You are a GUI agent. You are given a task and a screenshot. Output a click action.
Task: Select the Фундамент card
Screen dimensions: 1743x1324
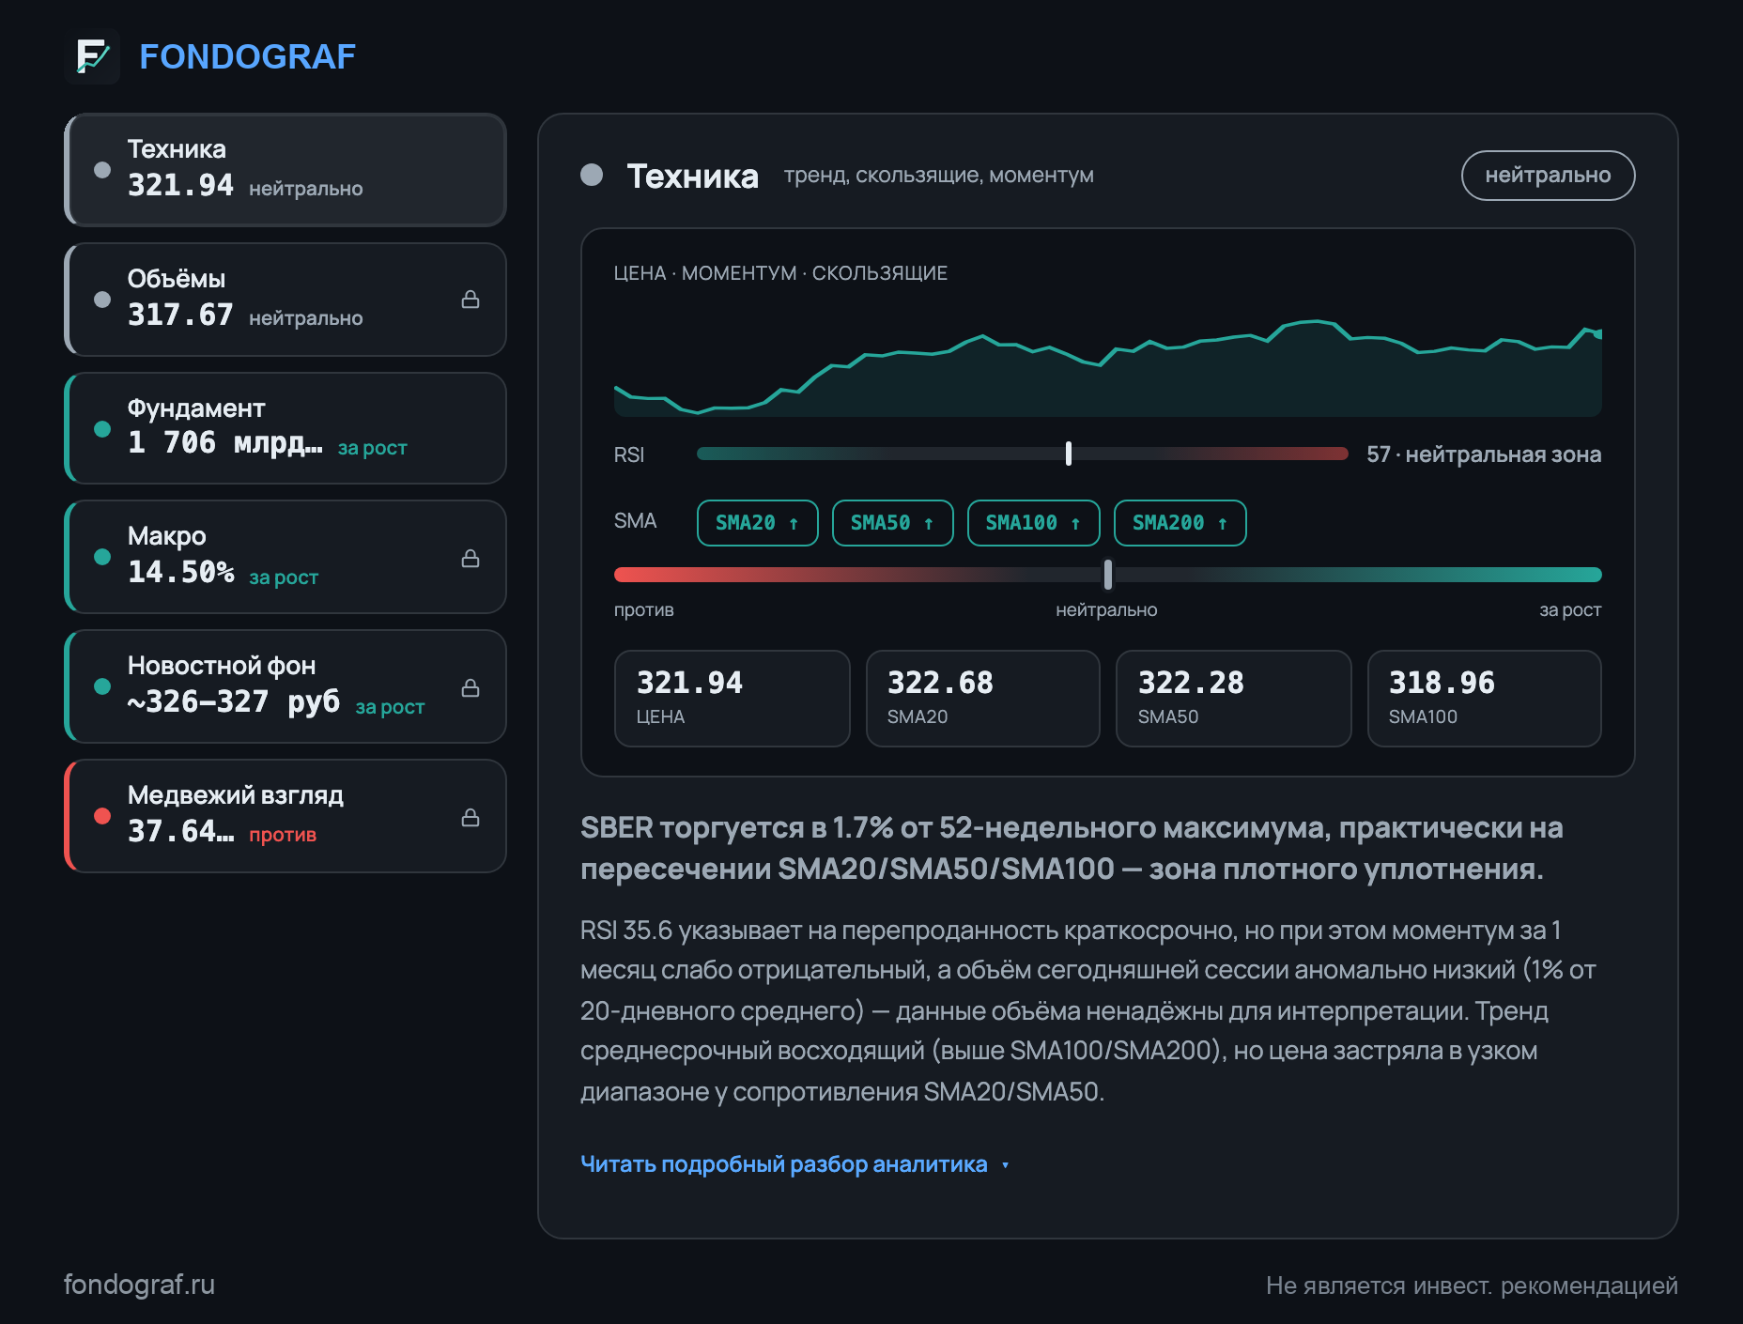pos(285,428)
